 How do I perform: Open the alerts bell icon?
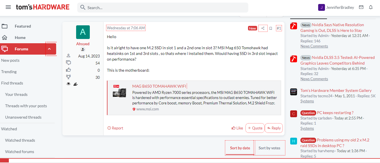pos(371,7)
